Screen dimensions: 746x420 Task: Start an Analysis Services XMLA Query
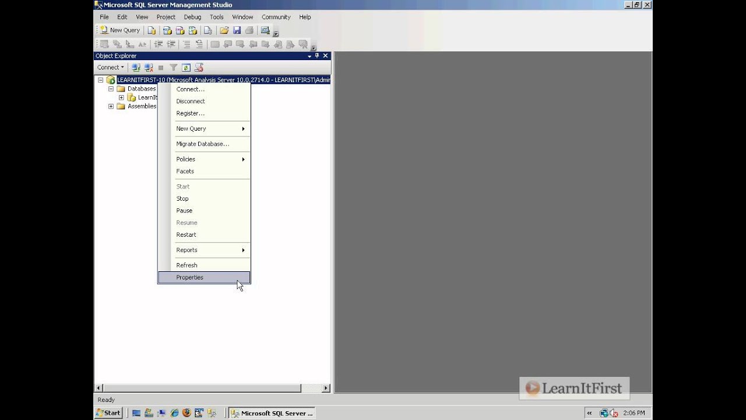pos(193,30)
